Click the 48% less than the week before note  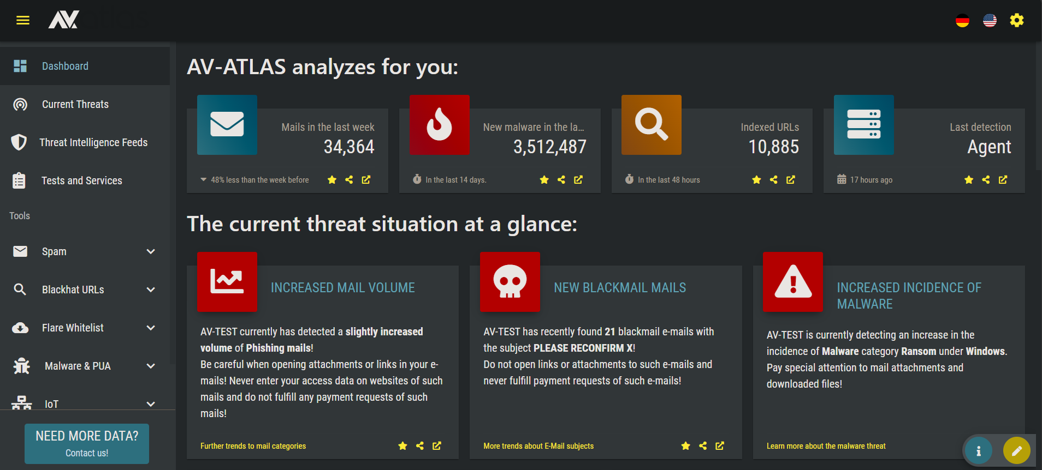pos(260,180)
